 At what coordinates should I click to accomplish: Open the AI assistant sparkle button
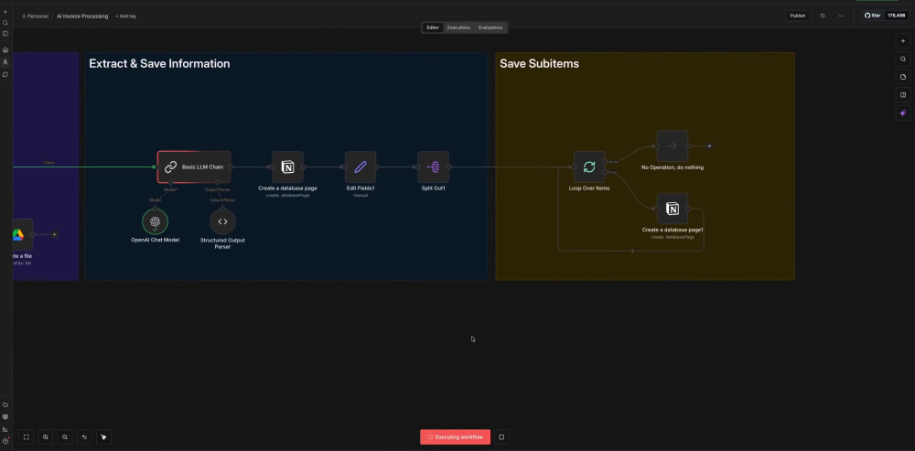tap(903, 113)
